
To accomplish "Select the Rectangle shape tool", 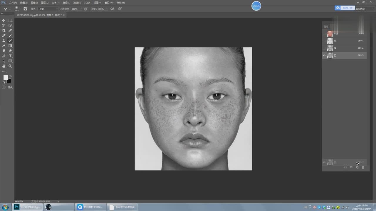I will (x=10, y=61).
